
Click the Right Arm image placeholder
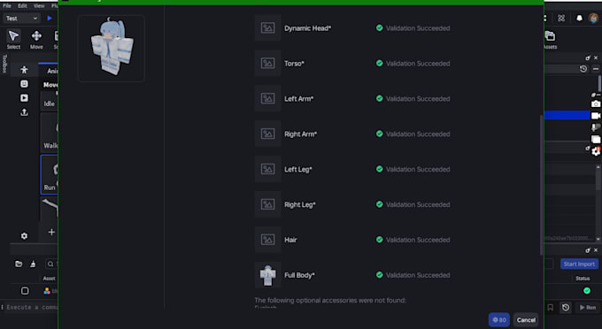point(267,134)
